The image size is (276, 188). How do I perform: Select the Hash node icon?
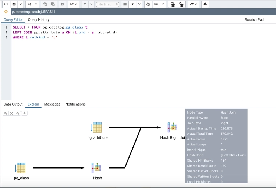(x=96, y=168)
